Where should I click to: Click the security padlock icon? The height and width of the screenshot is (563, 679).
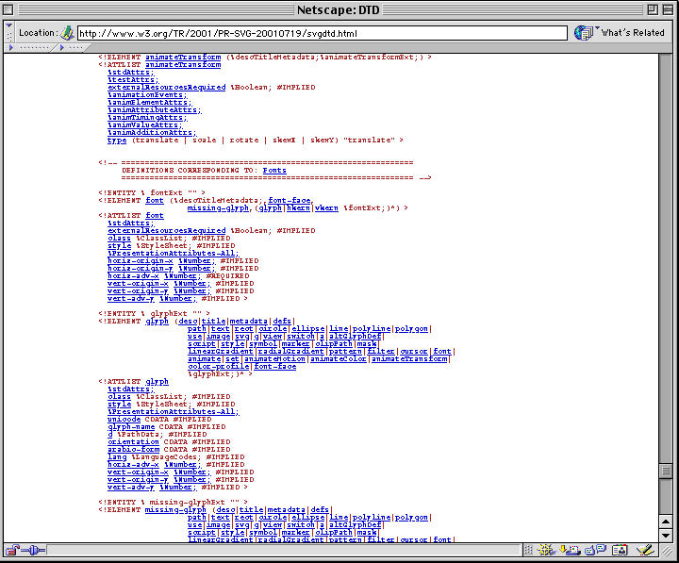(x=11, y=550)
